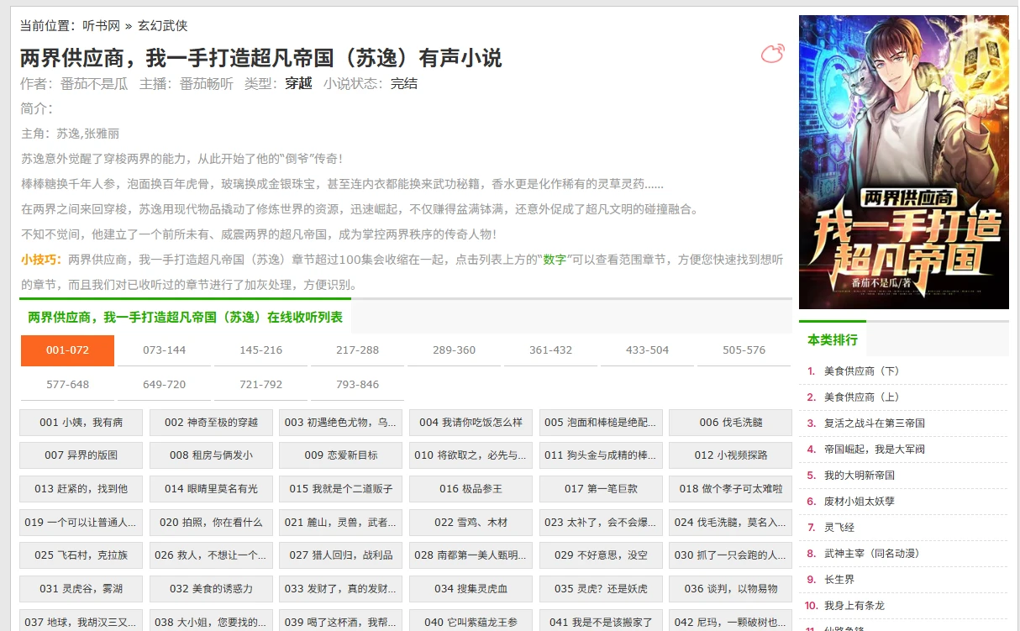Go to 听书网 home breadcrumb
The image size is (1020, 631).
[101, 26]
